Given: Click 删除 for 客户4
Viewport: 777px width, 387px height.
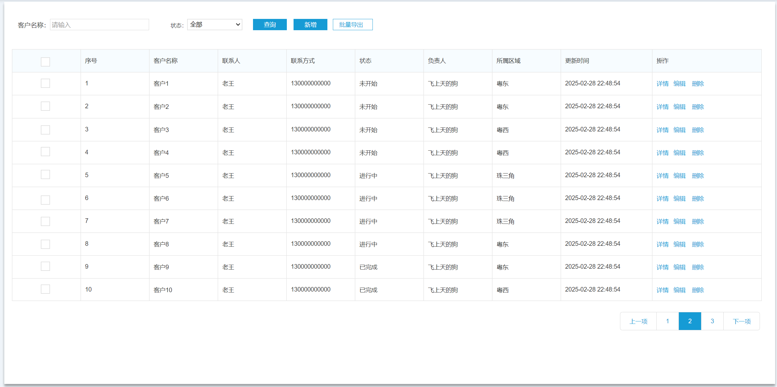Looking at the screenshot, I should click(x=698, y=153).
